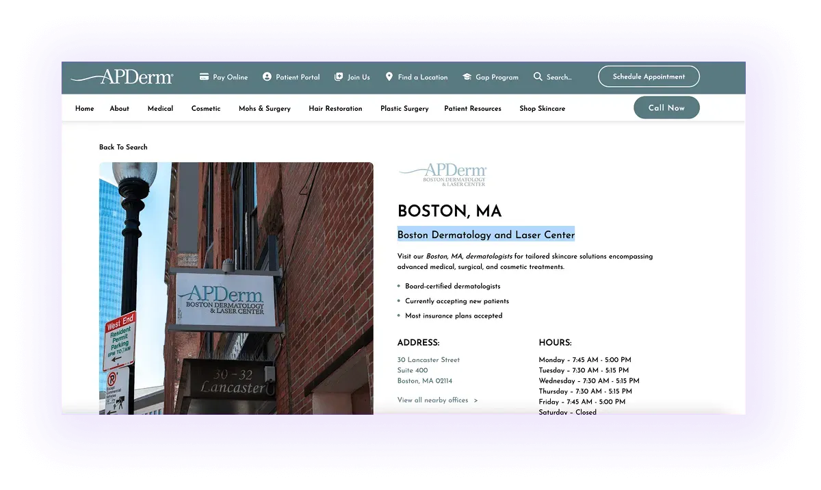Go to Find a Location

(423, 77)
